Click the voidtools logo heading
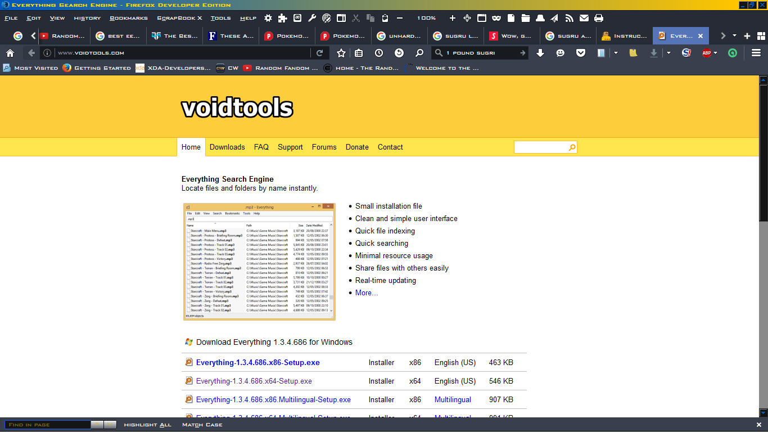The width and height of the screenshot is (768, 432). (237, 107)
